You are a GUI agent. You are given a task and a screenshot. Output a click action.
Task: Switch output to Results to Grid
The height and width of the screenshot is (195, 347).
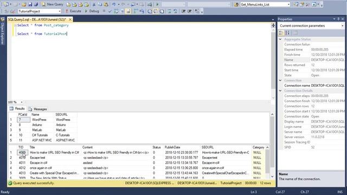pyautogui.click(x=156, y=11)
